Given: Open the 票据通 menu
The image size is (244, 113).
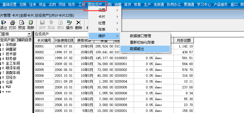Looking at the screenshot, I should pos(189,4).
